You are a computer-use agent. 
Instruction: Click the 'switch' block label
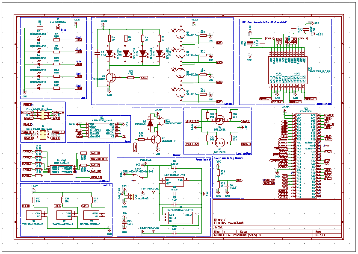[x=107, y=185]
